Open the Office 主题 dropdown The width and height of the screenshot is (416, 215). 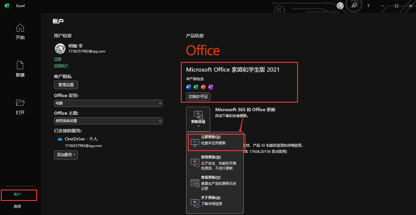108,121
